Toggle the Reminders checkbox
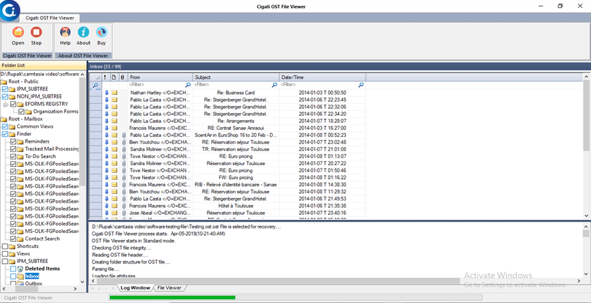Viewport: 591px width, 303px height. coord(13,142)
